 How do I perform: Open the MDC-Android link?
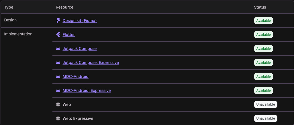point(76,76)
